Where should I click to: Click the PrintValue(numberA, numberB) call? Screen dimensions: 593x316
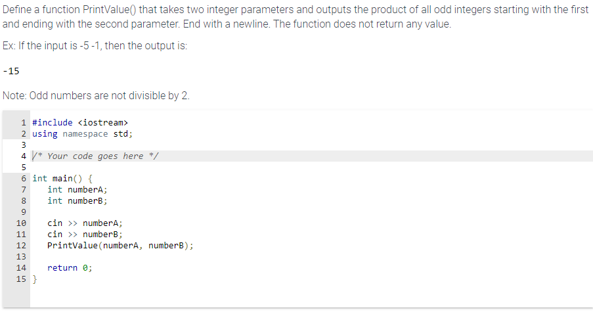[x=120, y=245]
